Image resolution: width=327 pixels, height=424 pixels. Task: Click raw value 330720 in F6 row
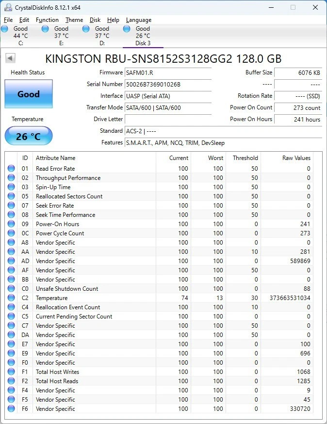[x=300, y=408]
